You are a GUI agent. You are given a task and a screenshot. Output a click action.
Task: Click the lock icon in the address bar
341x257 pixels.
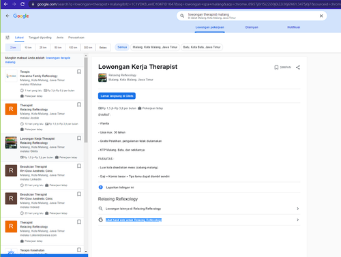tap(33, 4)
